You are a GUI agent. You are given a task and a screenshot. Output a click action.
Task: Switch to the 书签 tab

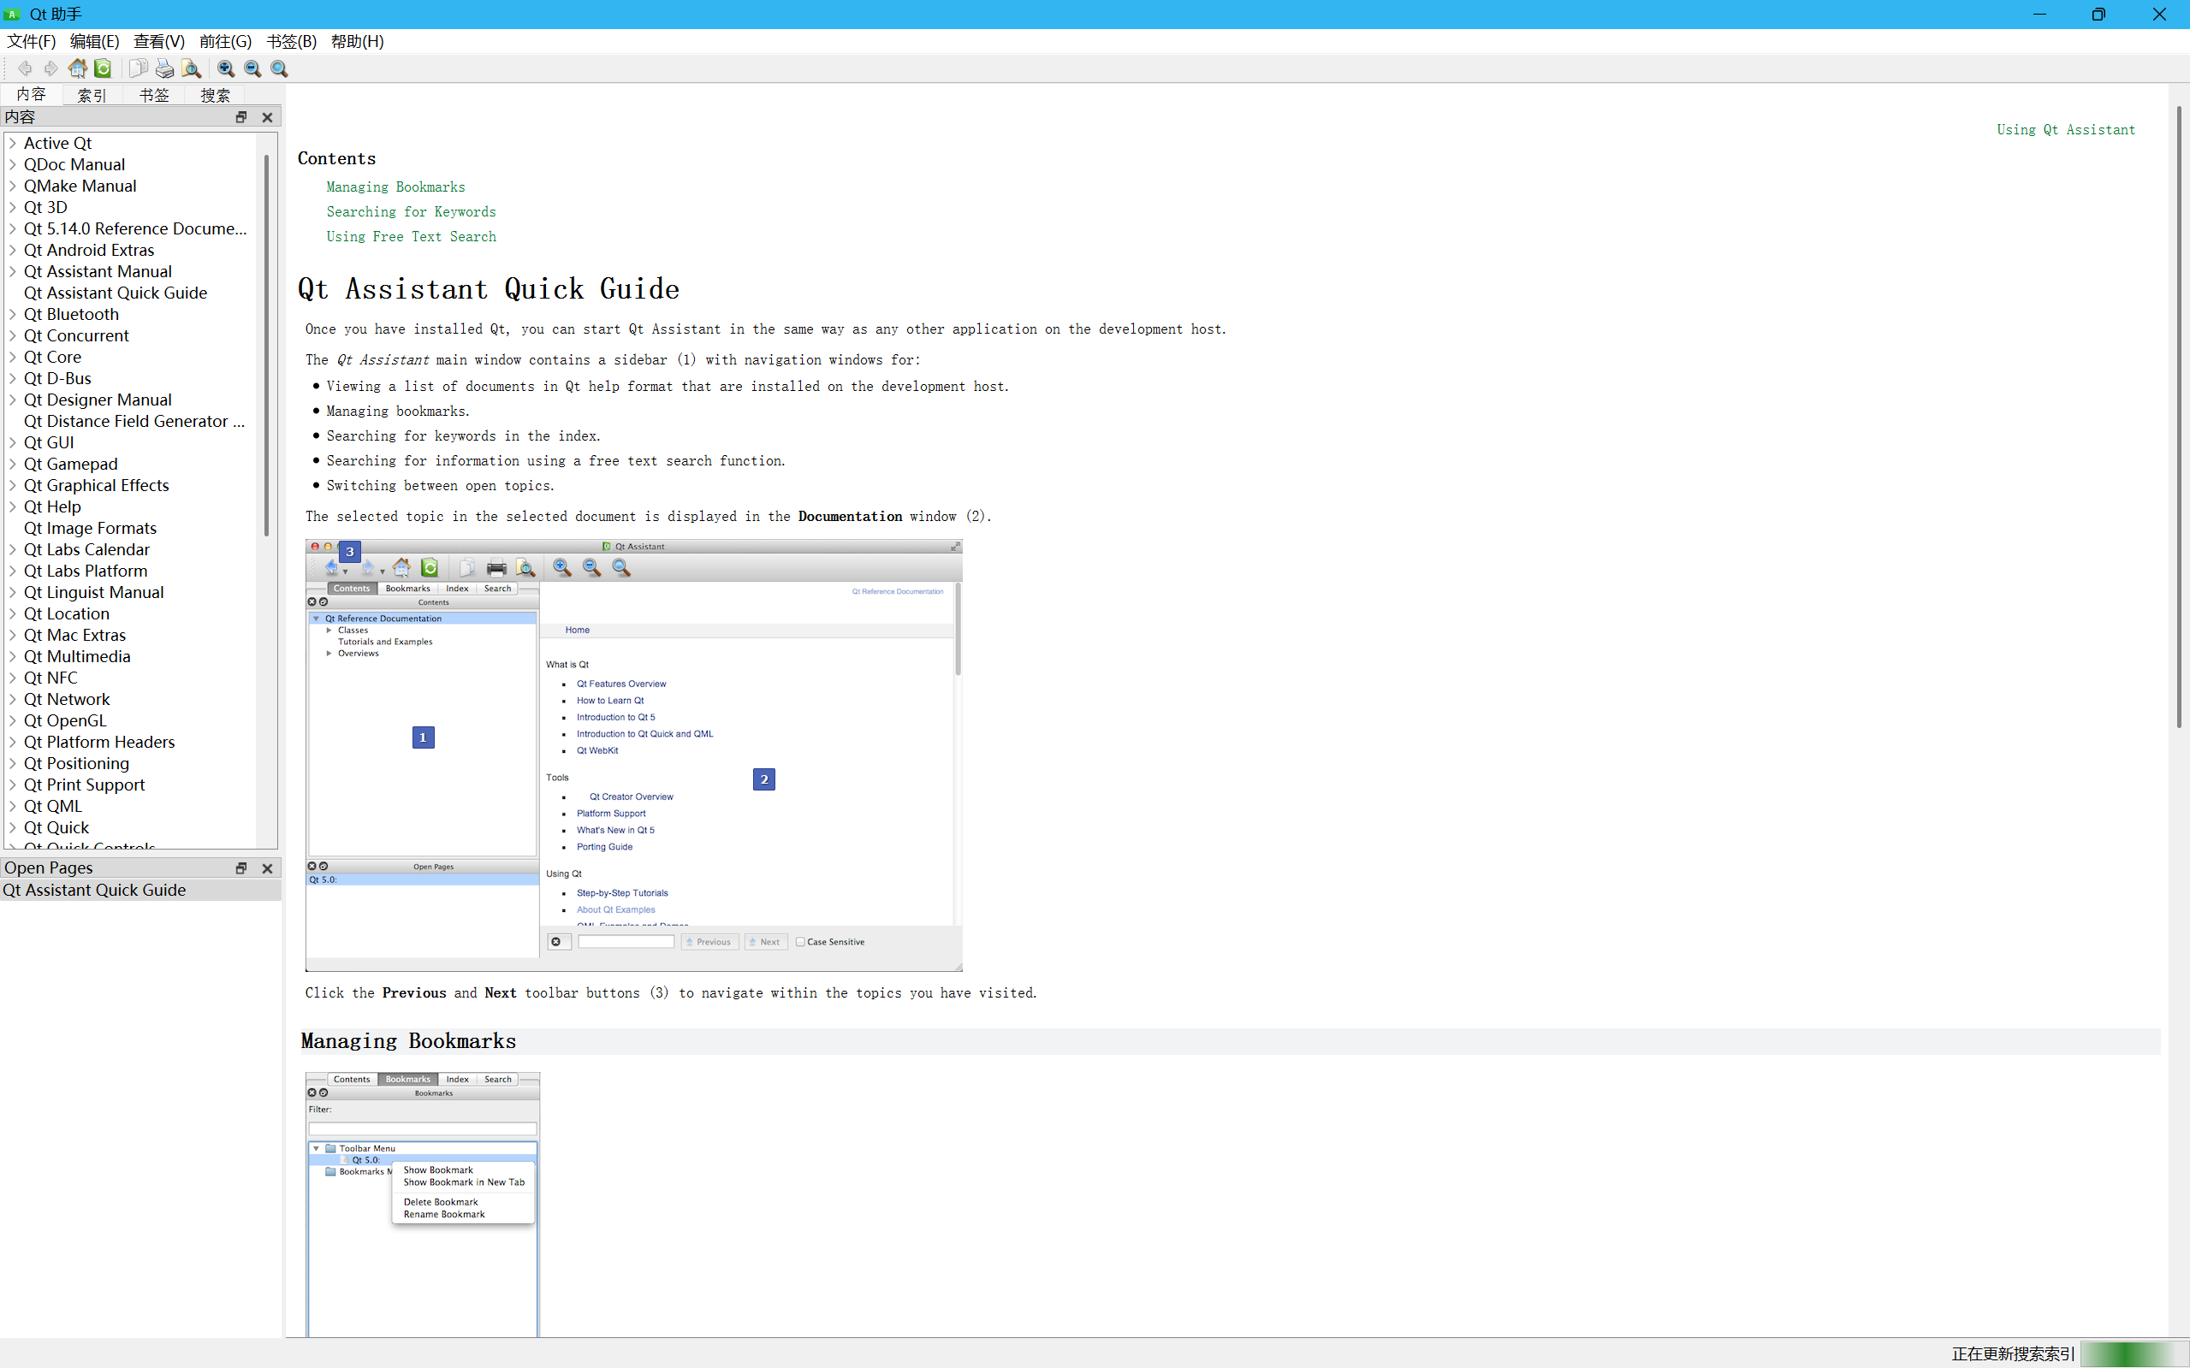coord(154,95)
